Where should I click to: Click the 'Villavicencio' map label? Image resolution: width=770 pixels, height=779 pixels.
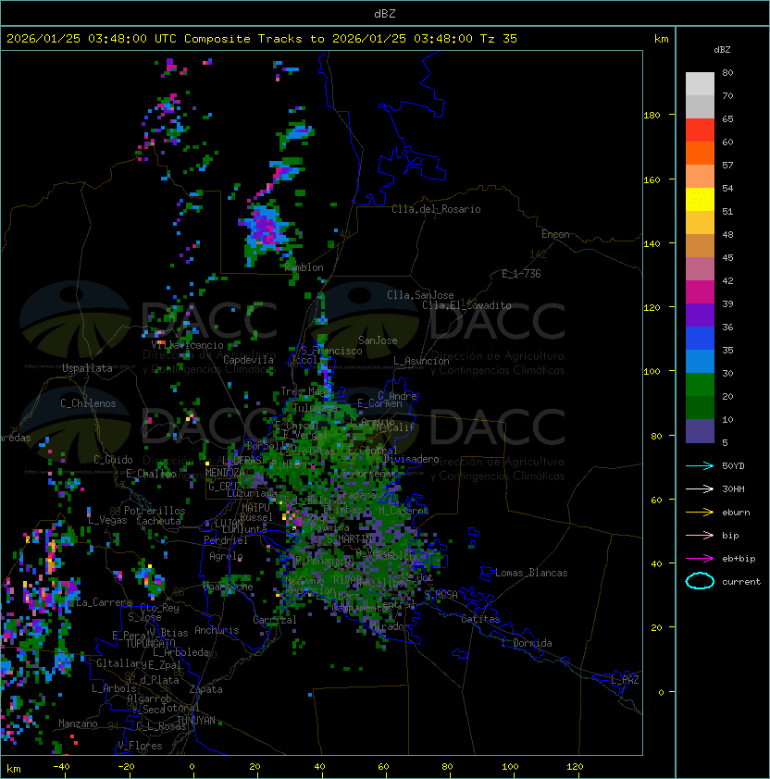187,345
